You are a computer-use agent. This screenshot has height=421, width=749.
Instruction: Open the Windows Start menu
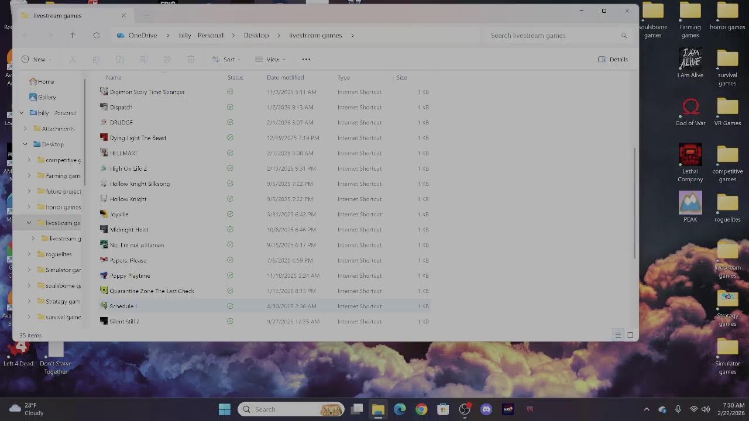pos(225,409)
